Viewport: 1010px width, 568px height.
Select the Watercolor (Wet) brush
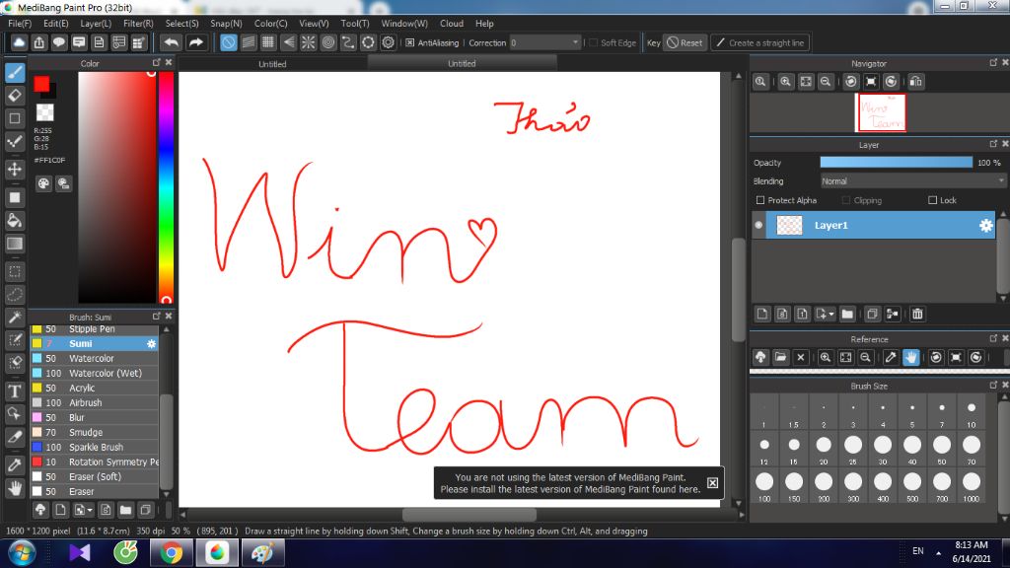95,373
